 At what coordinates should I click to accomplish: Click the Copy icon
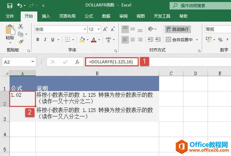point(20,34)
